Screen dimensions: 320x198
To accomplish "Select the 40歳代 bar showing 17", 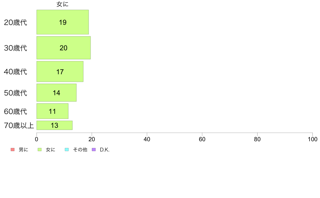I will pyautogui.click(x=60, y=72).
